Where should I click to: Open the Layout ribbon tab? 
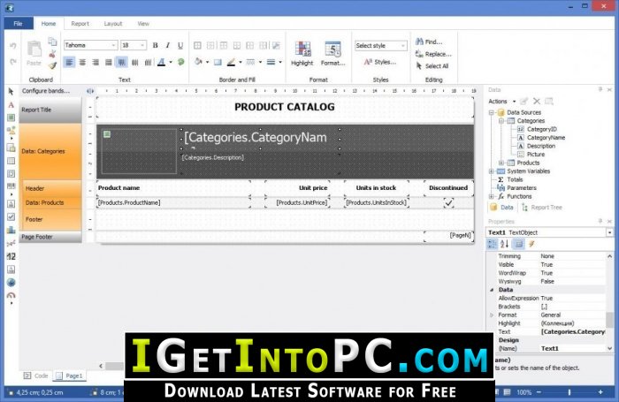(113, 24)
